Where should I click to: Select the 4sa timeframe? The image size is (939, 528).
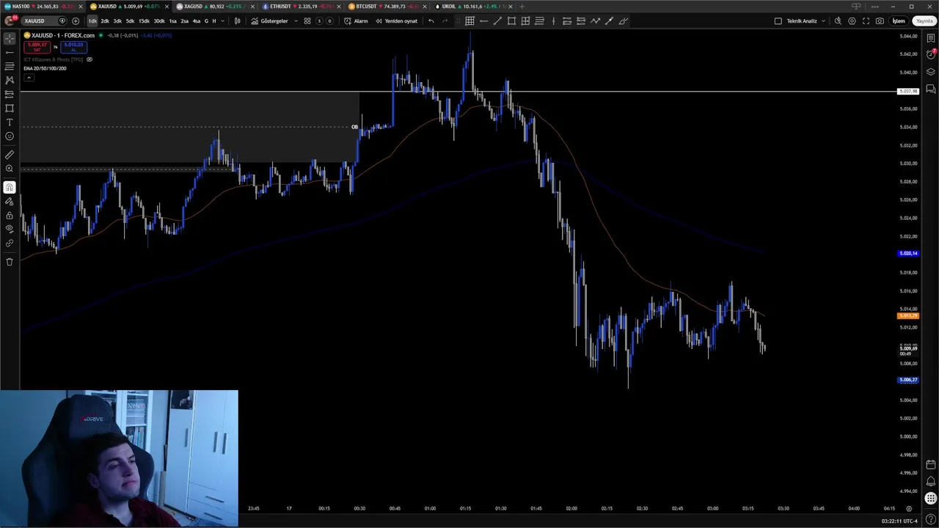point(196,21)
